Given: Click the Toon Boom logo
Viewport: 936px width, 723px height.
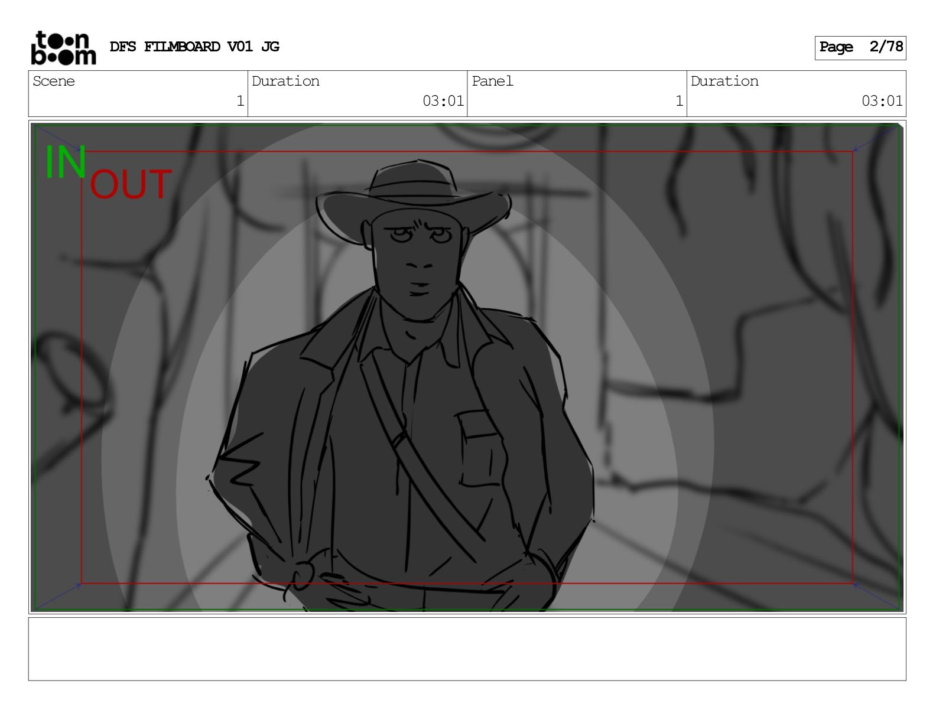Looking at the screenshot, I should tap(63, 48).
